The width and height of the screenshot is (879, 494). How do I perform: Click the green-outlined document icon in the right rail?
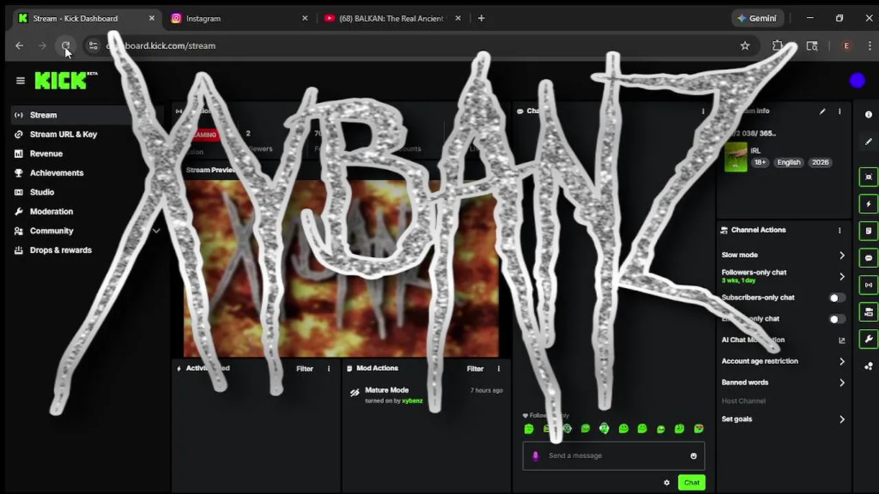coord(869,231)
